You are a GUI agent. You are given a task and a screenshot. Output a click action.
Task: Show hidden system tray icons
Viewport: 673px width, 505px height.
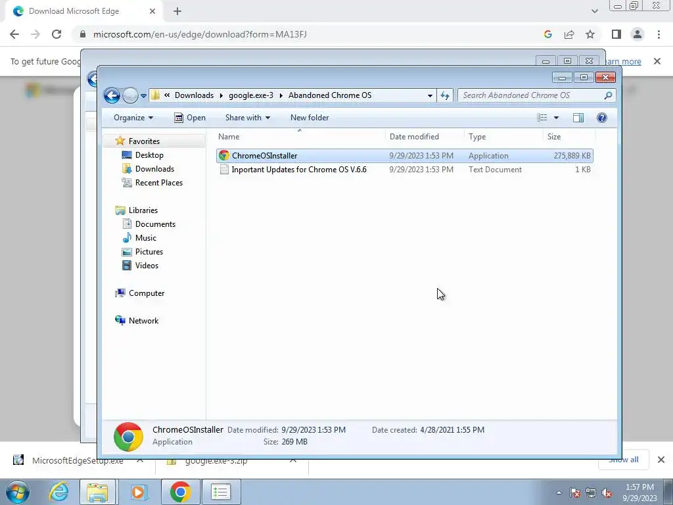[x=559, y=493]
